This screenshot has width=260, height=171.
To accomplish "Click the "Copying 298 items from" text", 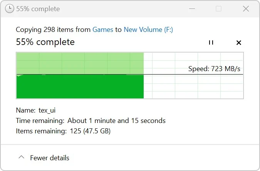I will click(x=53, y=30).
